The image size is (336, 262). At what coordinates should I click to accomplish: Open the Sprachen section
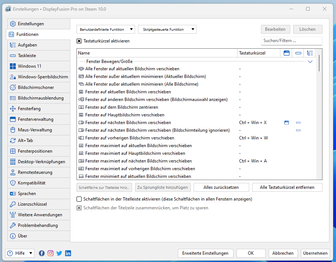[39, 194]
